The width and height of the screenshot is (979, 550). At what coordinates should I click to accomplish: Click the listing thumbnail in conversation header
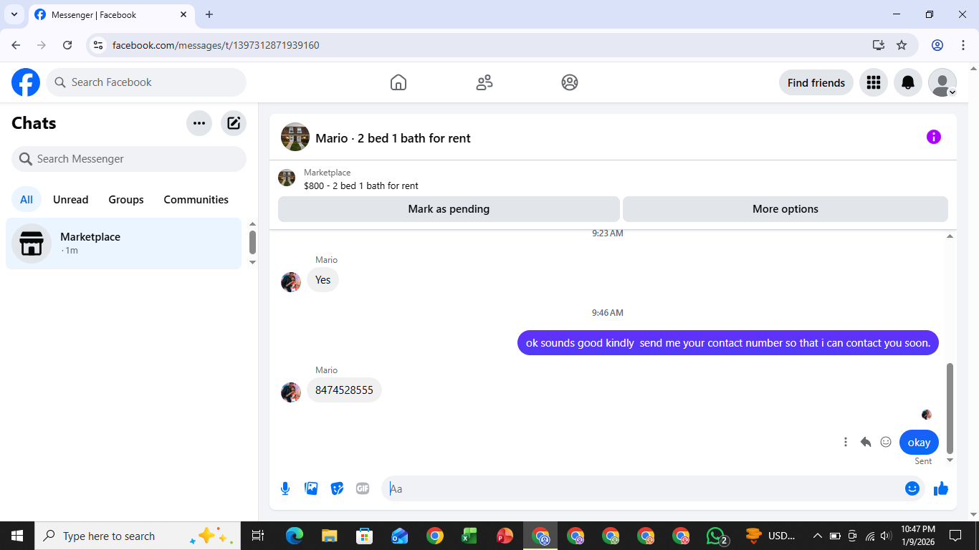coord(295,137)
